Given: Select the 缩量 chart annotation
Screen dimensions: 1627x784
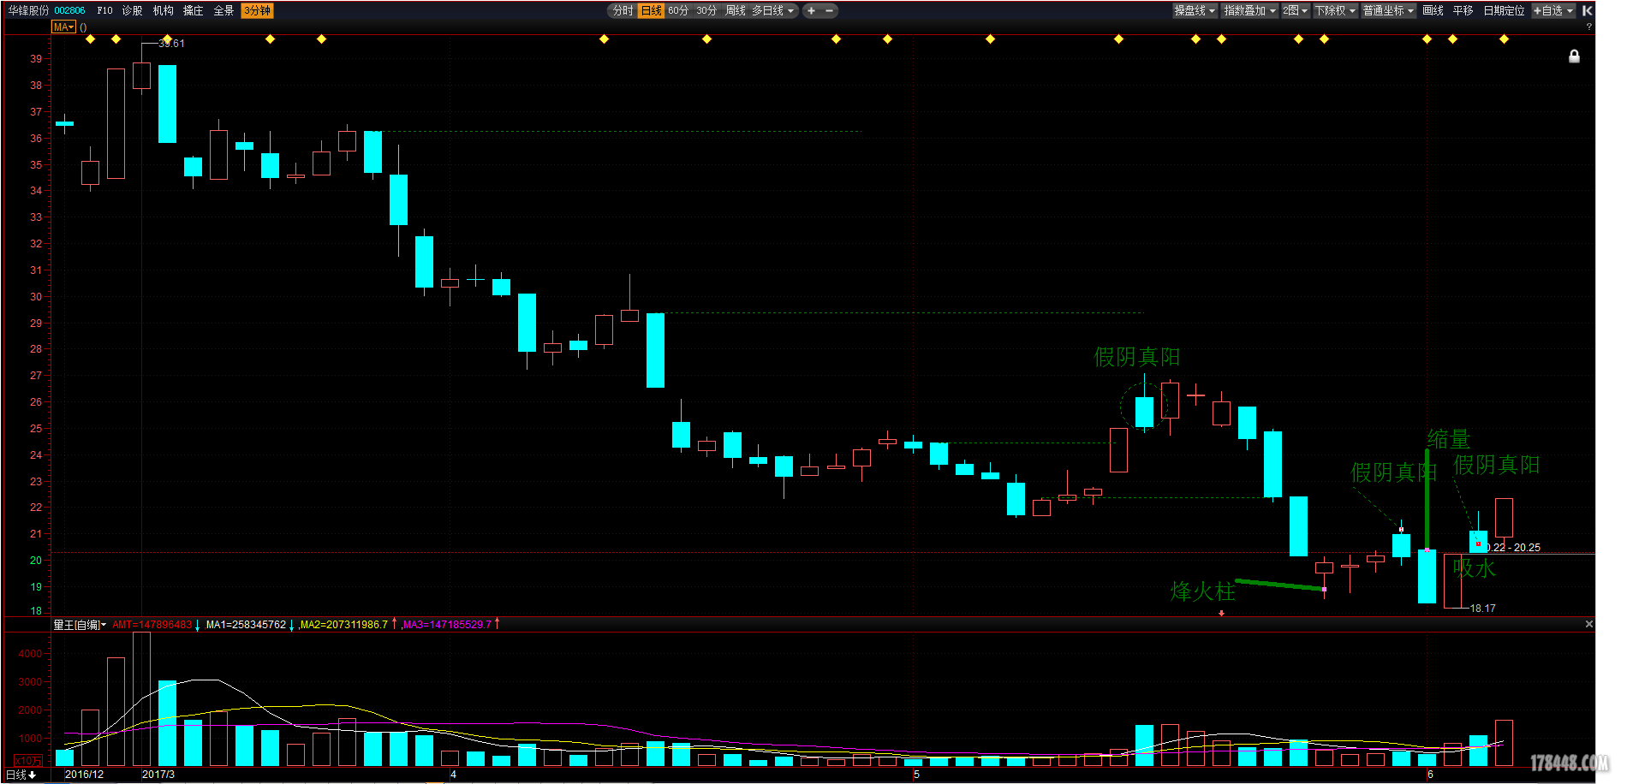Looking at the screenshot, I should tap(1449, 439).
